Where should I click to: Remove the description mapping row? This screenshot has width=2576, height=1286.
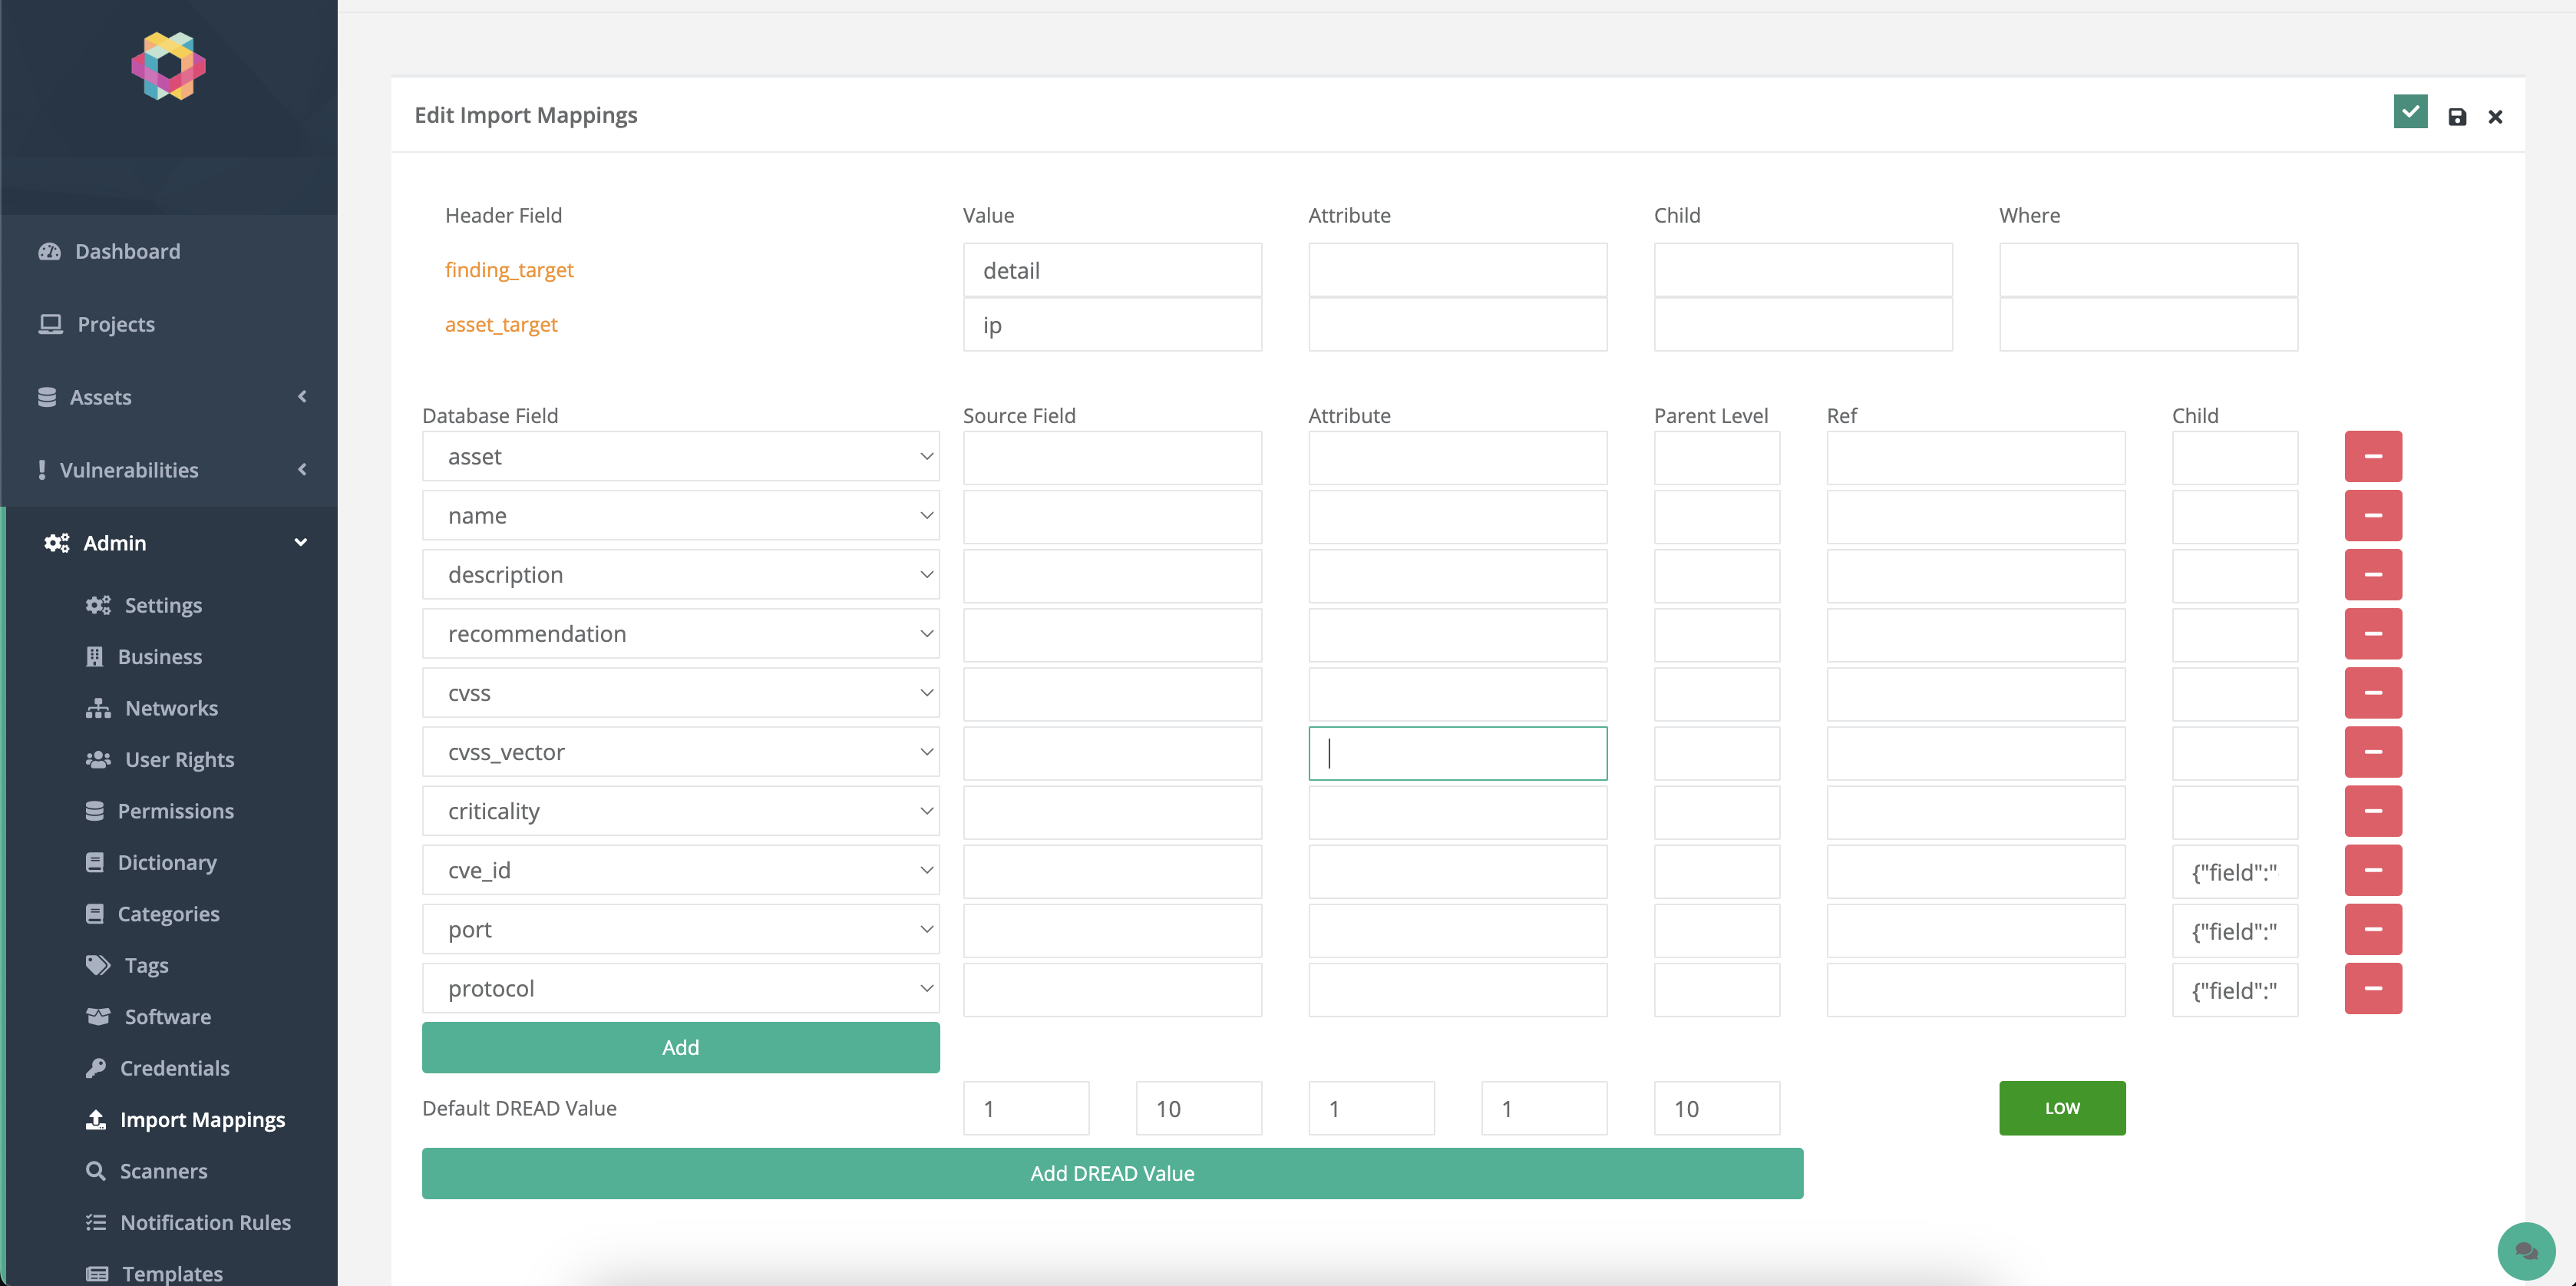click(2373, 575)
